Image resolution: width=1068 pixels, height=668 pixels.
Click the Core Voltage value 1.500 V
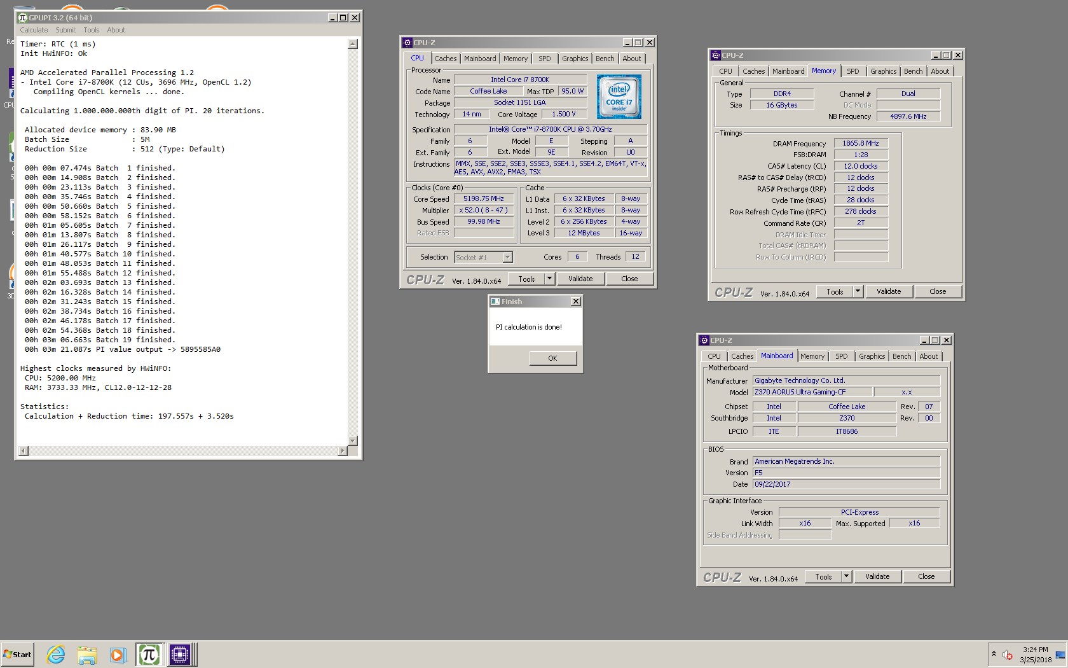click(x=564, y=114)
